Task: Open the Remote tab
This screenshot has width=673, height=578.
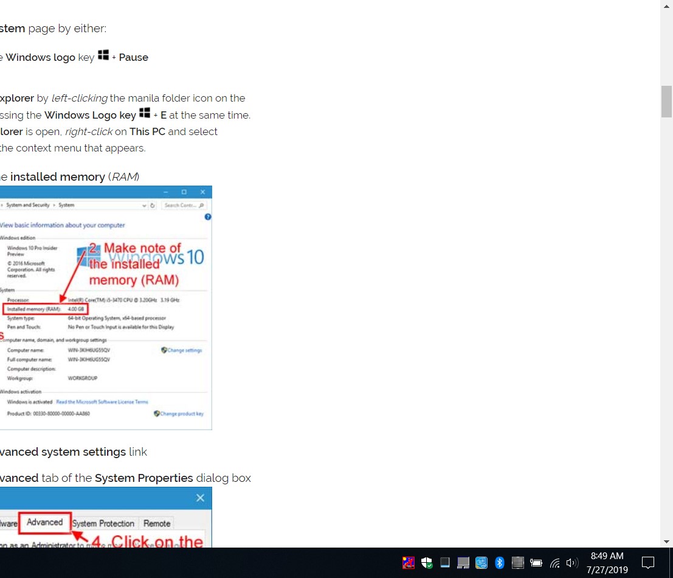Action: pyautogui.click(x=157, y=523)
